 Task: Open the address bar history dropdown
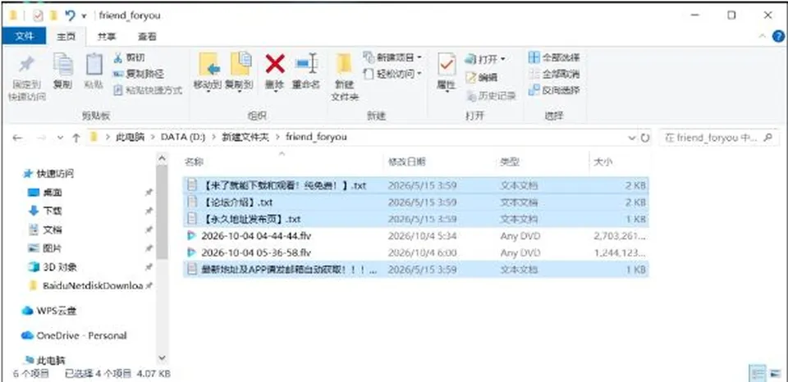(x=632, y=138)
